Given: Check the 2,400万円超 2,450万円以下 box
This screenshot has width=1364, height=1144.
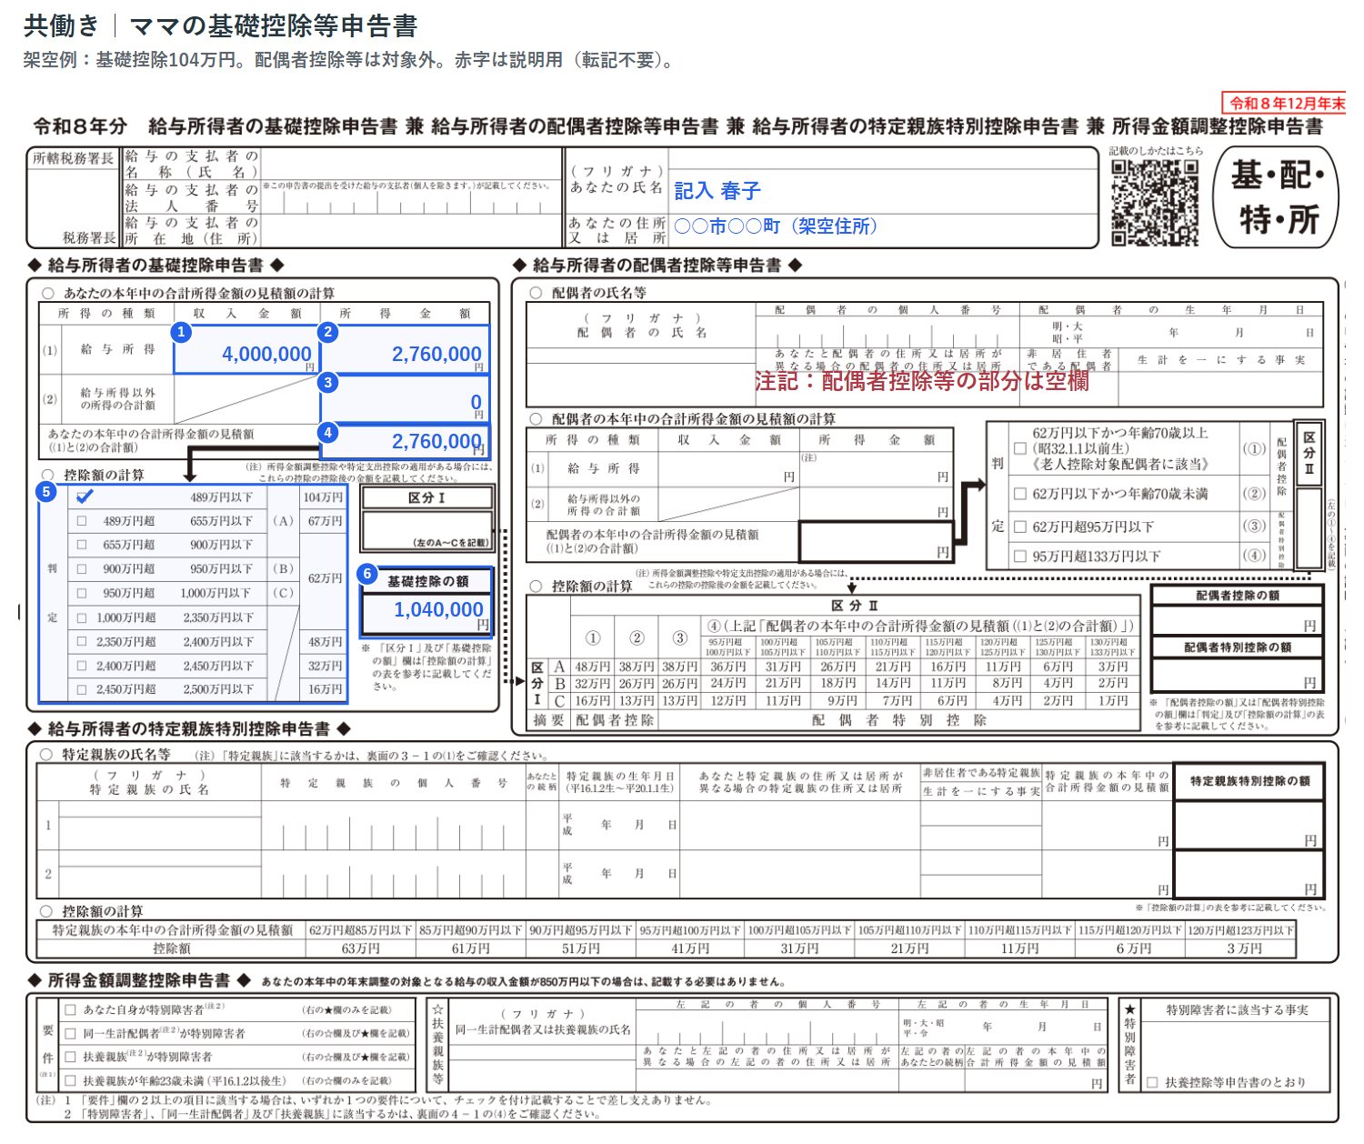Looking at the screenshot, I should (83, 666).
